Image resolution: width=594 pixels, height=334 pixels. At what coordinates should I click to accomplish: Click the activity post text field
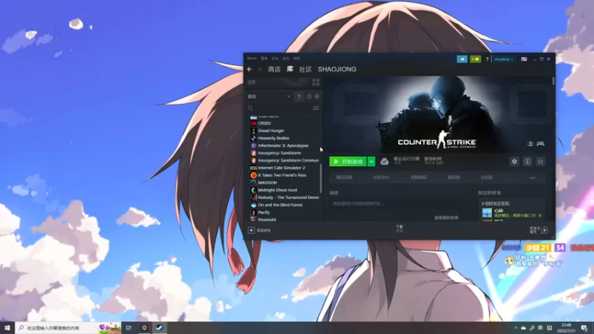click(396, 203)
